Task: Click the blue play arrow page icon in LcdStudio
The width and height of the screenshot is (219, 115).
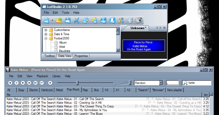Action: (x=103, y=20)
